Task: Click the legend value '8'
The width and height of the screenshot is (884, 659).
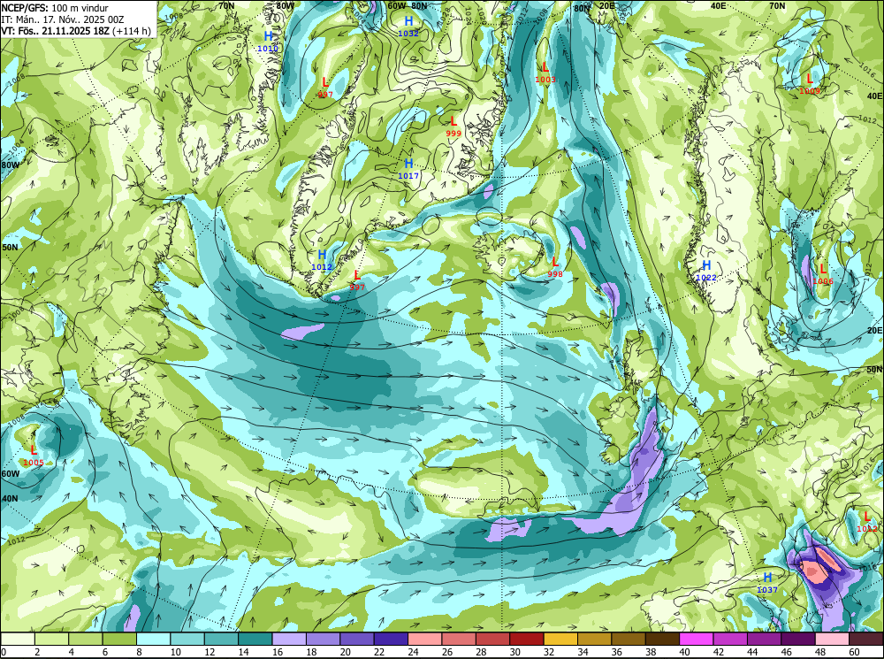Action: click(x=140, y=652)
